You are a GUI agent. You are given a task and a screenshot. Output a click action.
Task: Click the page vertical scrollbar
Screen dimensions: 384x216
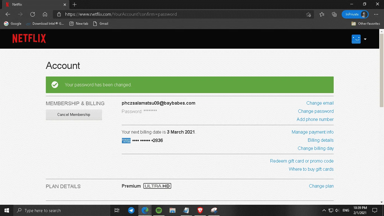(x=381, y=70)
